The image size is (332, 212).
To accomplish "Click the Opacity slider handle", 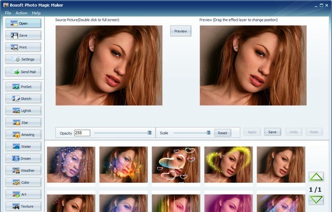I will click(149, 132).
